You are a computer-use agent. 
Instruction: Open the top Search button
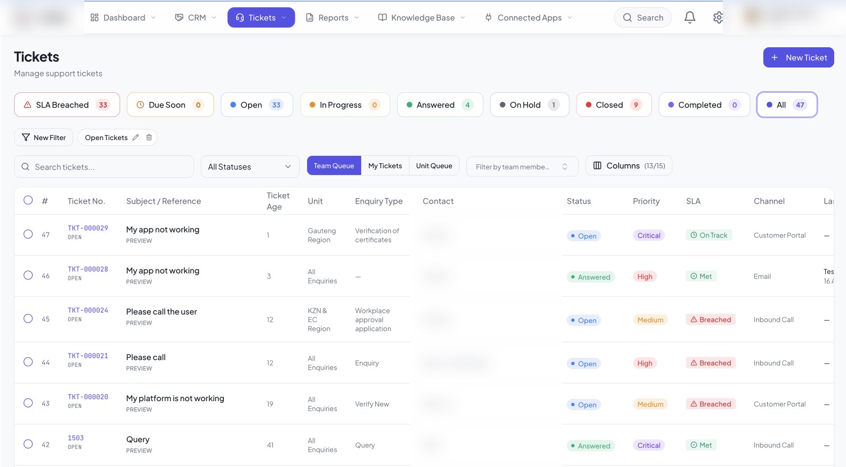tap(643, 17)
